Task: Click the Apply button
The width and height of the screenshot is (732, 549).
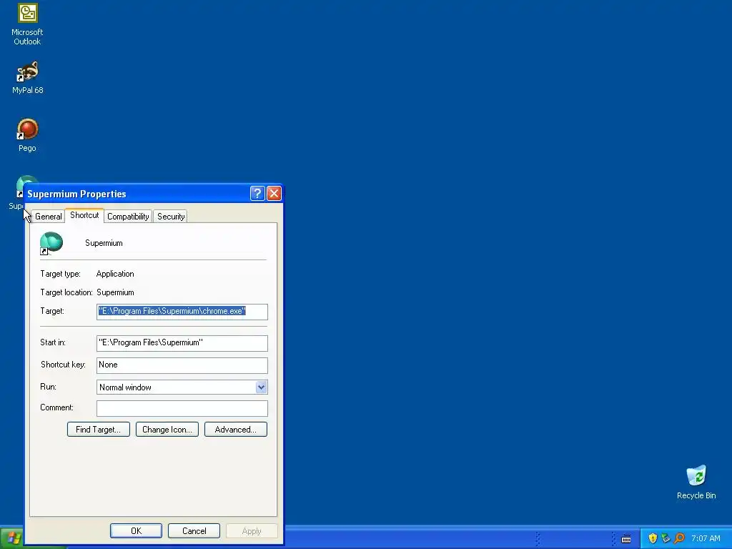Action: coord(252,531)
